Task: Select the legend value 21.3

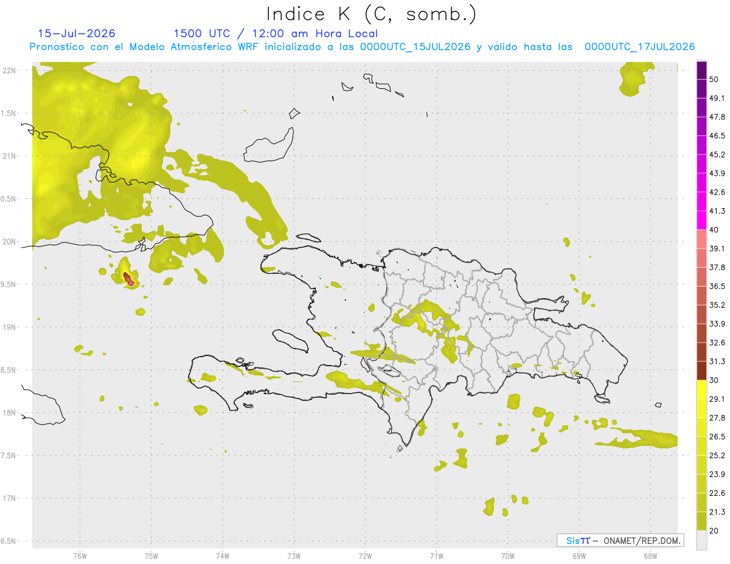Action: click(x=717, y=512)
